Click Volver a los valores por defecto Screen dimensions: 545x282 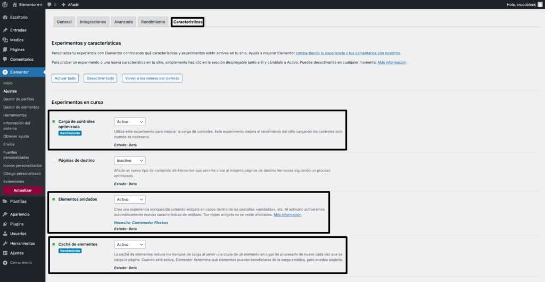pyautogui.click(x=152, y=78)
